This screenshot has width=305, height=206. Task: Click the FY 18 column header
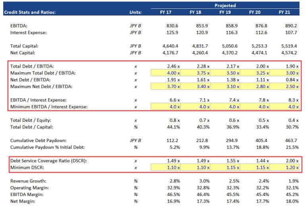tap(195, 12)
